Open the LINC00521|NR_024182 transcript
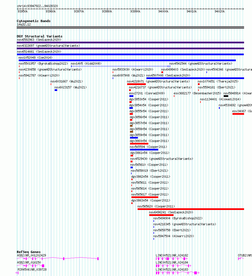The width and height of the screenshot is (252, 276). [172, 255]
